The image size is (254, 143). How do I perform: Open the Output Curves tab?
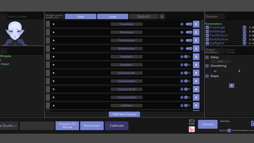point(230,51)
